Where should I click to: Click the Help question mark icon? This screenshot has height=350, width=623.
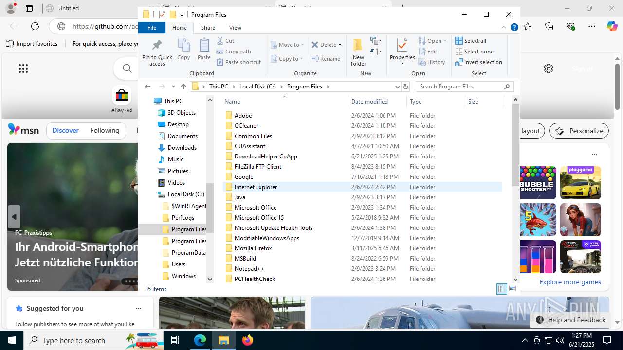514,28
